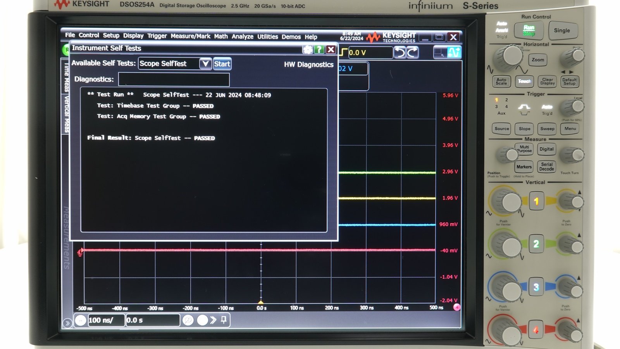Edit the 100 ns/ time scale field
This screenshot has height=349, width=620.
(107, 320)
